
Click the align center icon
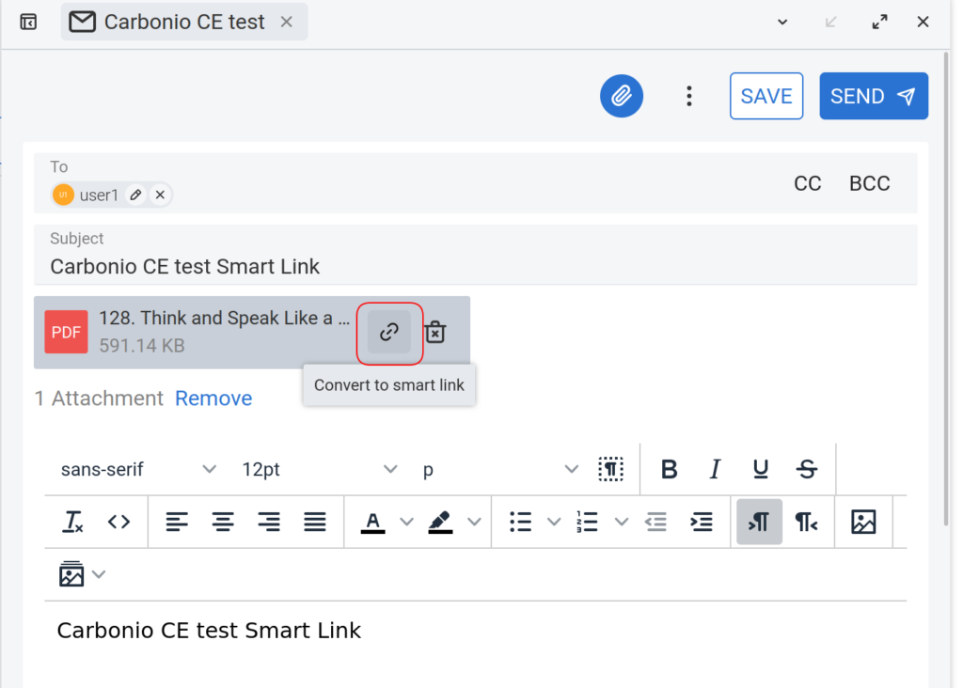(x=223, y=522)
